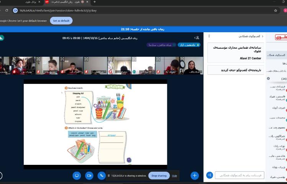Click the screen share button in bottom toolbar
This screenshot has width=287, height=184.
coord(77,175)
